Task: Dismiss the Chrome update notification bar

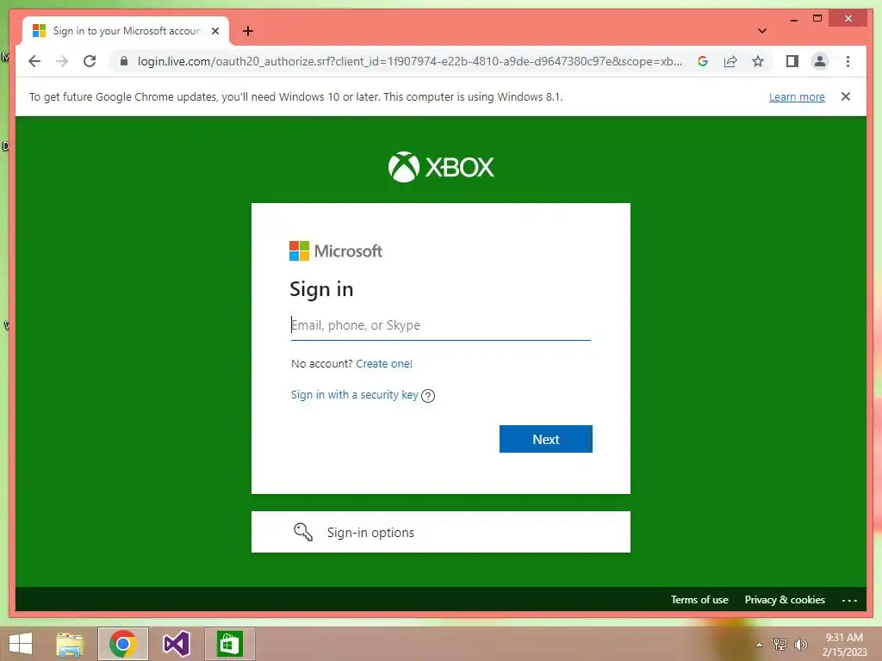Action: (x=846, y=96)
